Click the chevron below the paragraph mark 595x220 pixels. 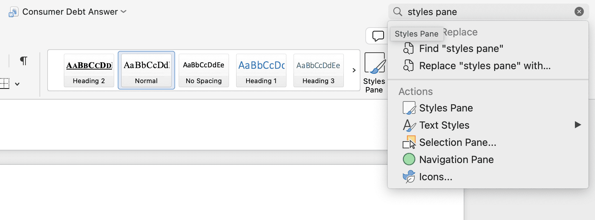[x=18, y=83]
